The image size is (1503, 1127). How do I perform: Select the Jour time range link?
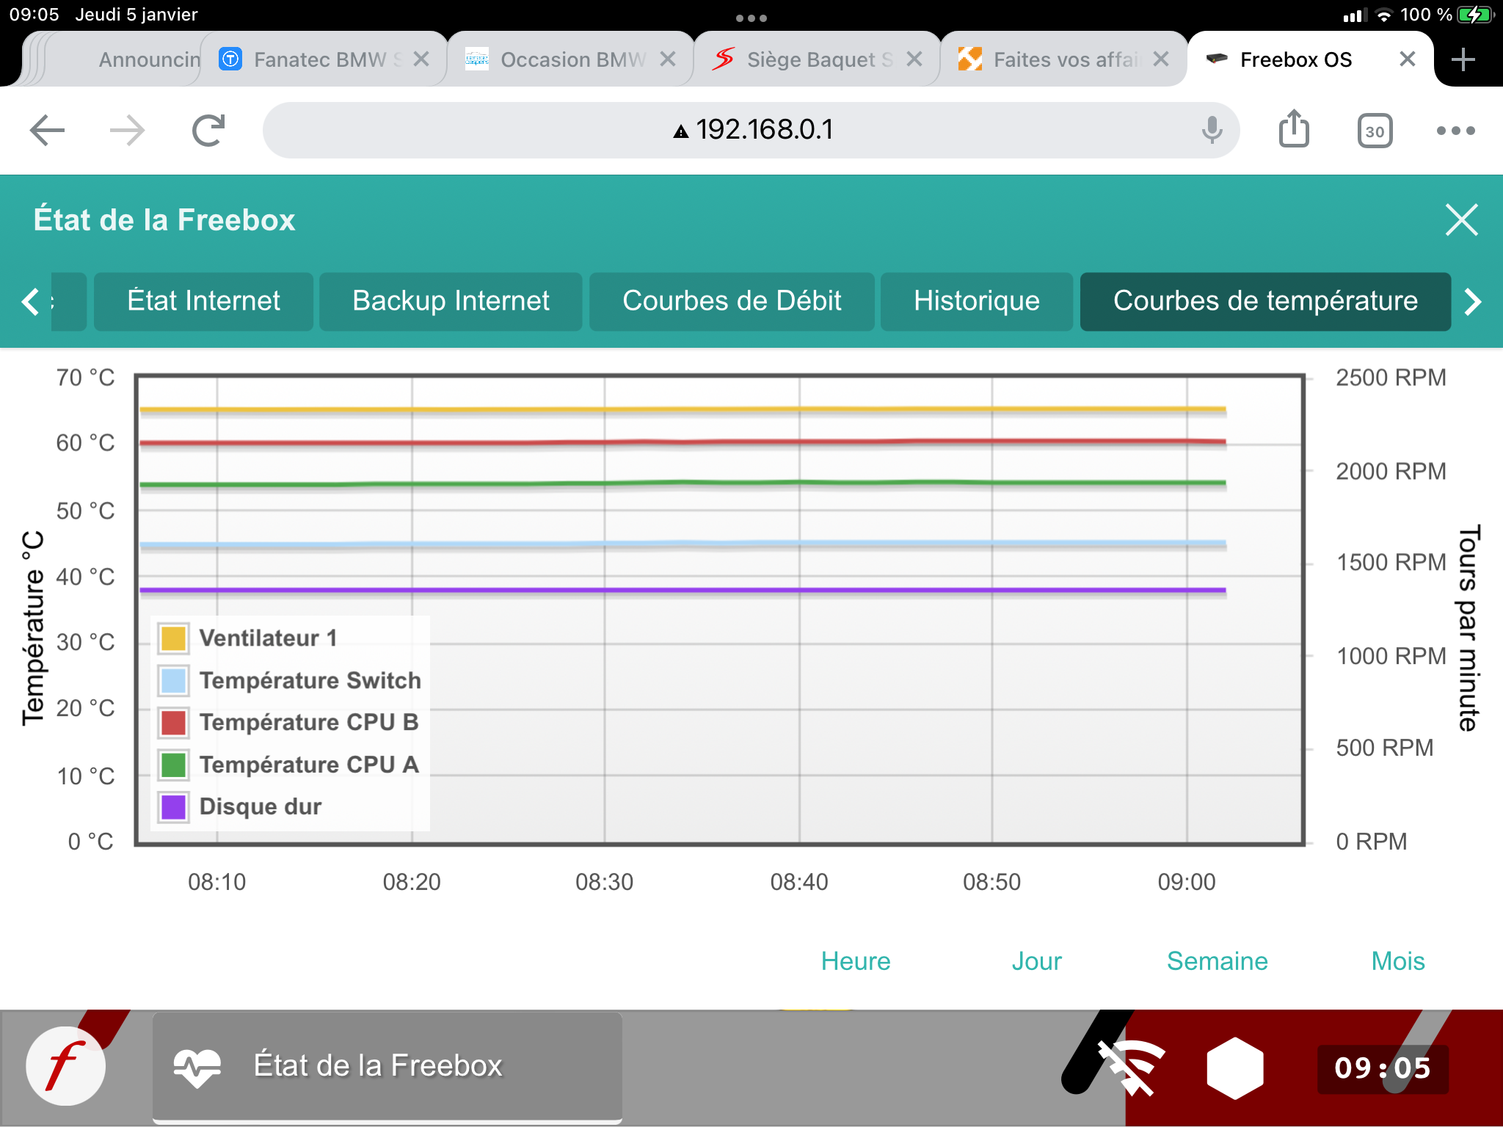pyautogui.click(x=1036, y=961)
